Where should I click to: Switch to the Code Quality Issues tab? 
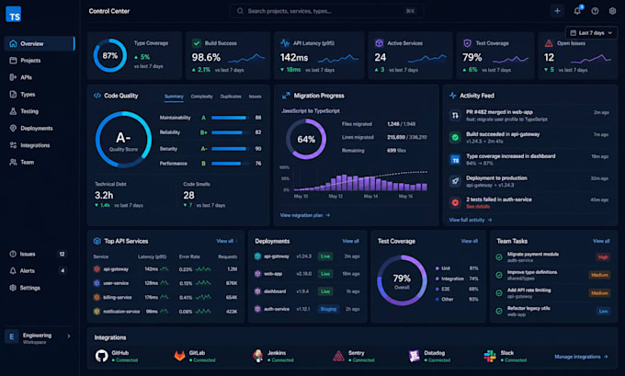coord(256,97)
